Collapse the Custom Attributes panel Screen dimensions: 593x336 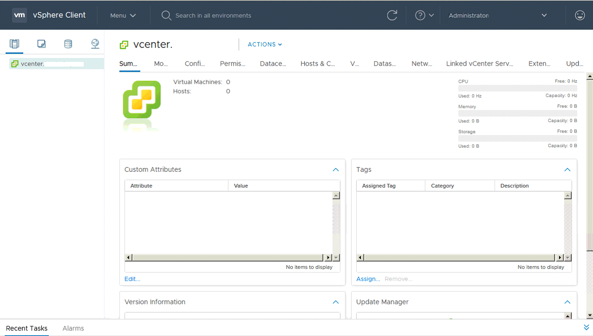[336, 170]
